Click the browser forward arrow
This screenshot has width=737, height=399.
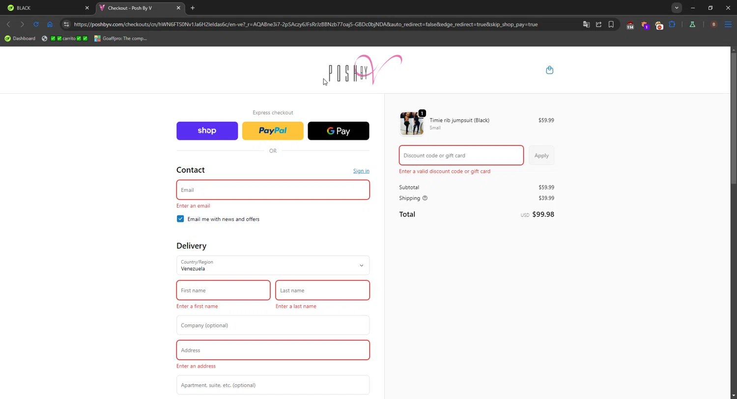click(22, 24)
